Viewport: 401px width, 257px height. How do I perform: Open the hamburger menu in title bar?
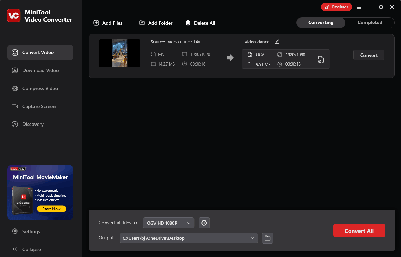359,7
